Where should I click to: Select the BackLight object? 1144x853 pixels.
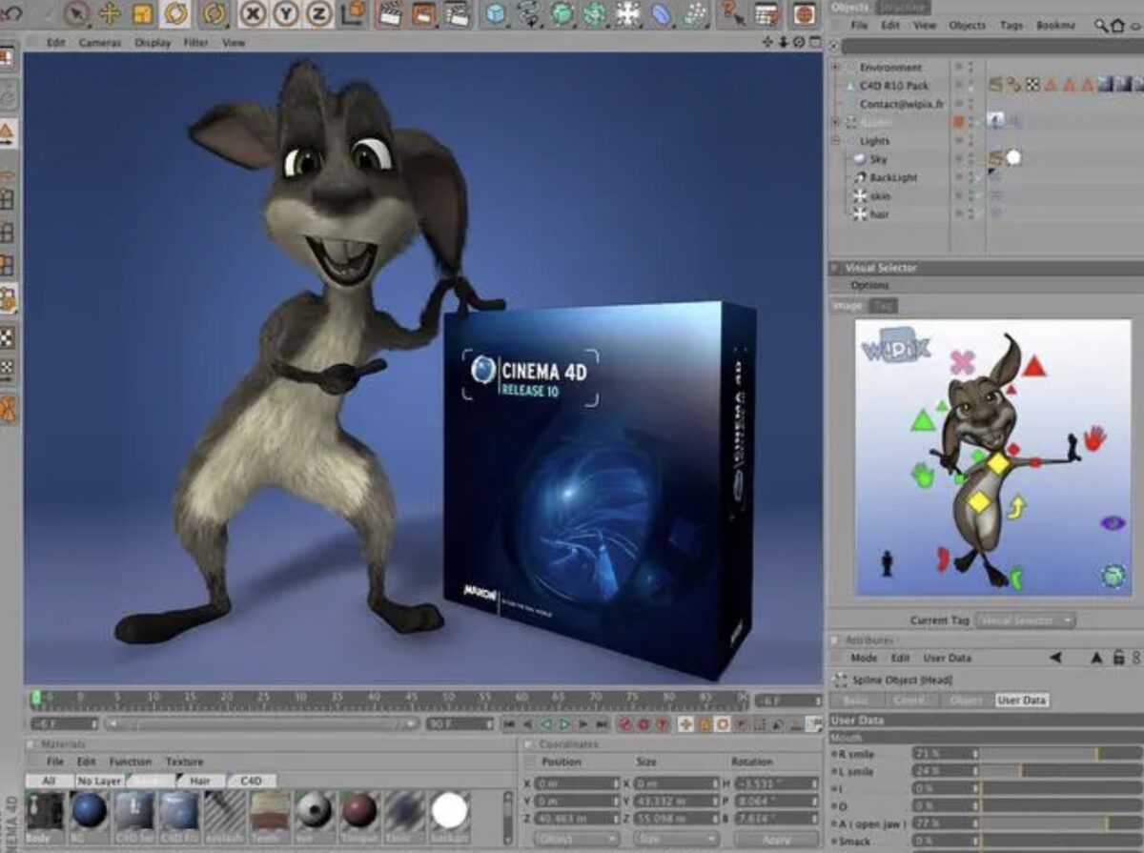coord(892,178)
